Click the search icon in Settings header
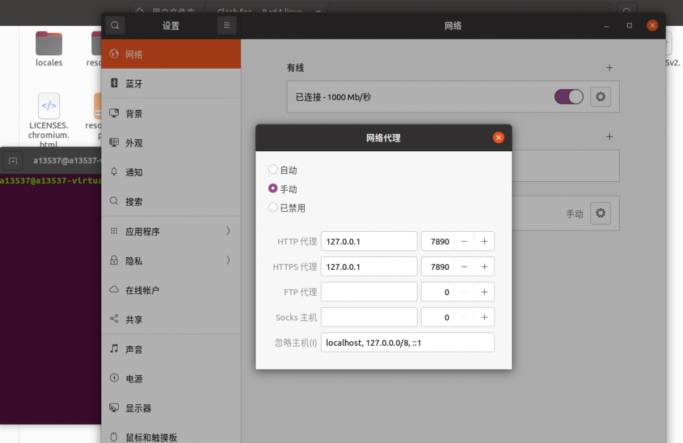The image size is (683, 443). (x=115, y=25)
